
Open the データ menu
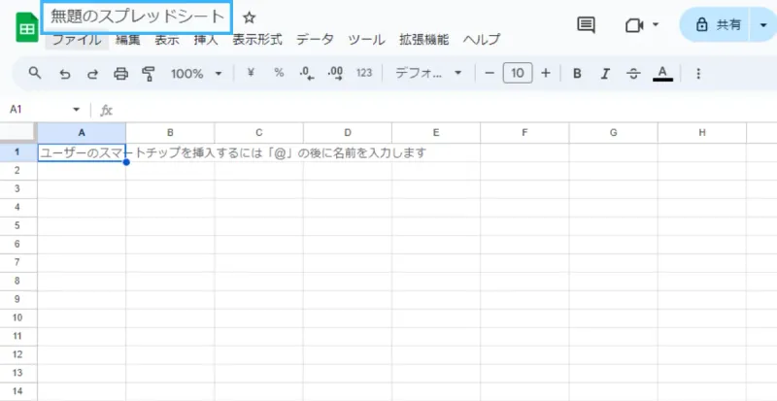tap(315, 40)
